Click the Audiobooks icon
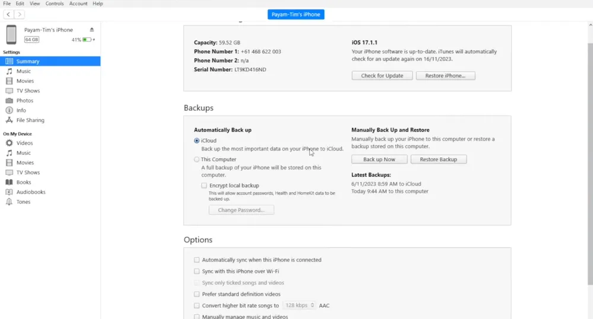593x319 pixels. (x=9, y=192)
